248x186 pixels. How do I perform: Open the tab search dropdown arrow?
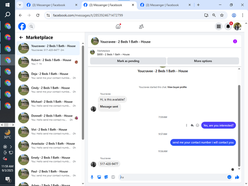tap(20, 5)
